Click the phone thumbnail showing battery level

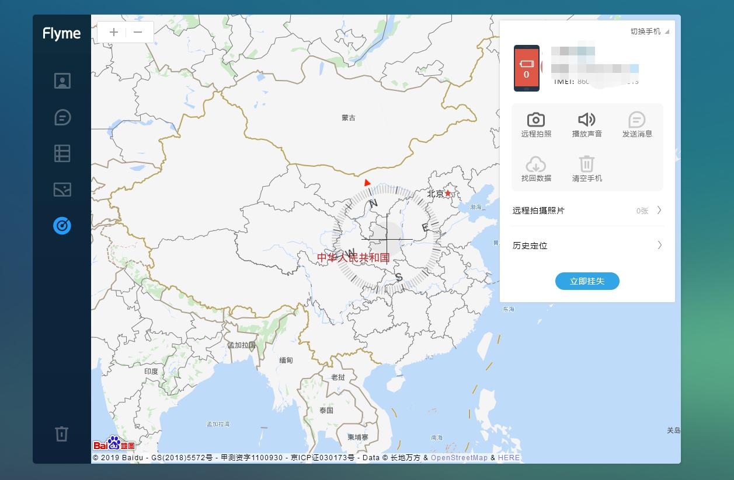tap(526, 68)
